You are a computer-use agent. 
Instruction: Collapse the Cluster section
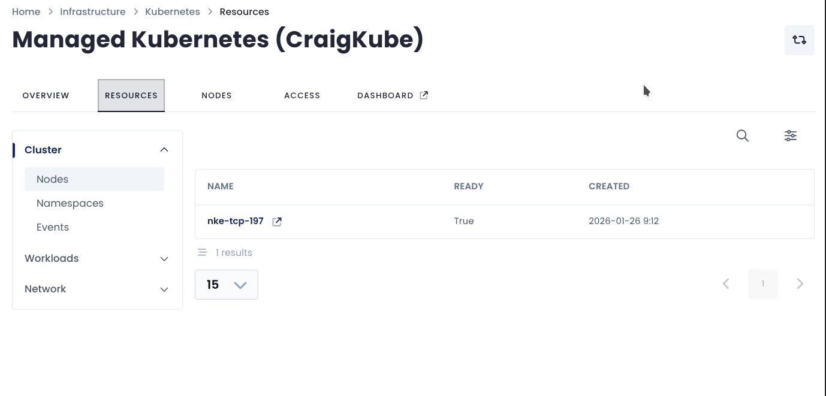[x=164, y=150]
